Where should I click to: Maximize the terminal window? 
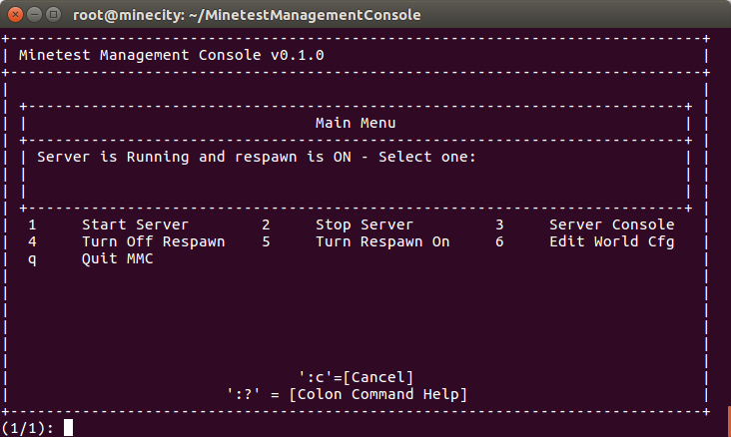(x=54, y=15)
